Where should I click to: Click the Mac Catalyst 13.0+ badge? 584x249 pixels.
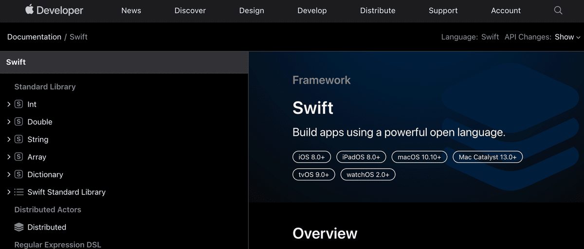click(488, 157)
